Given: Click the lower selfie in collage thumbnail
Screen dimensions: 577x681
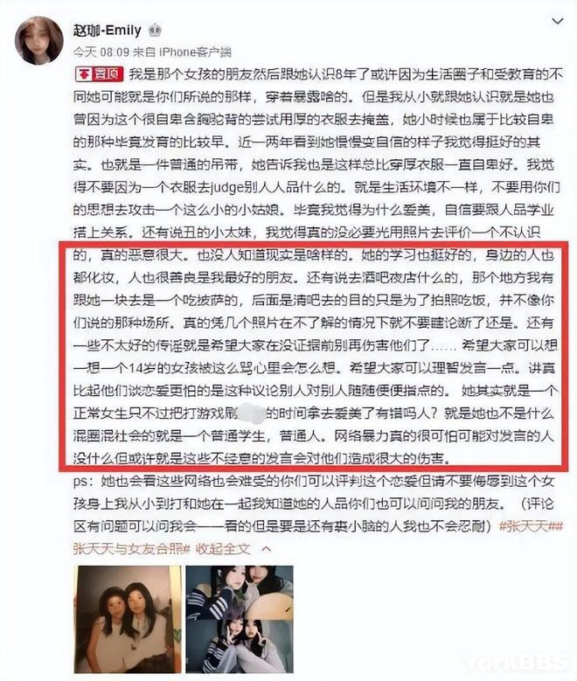Looking at the screenshot, I should (240, 647).
